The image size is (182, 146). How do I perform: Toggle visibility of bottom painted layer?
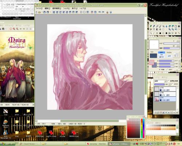coord(161,100)
